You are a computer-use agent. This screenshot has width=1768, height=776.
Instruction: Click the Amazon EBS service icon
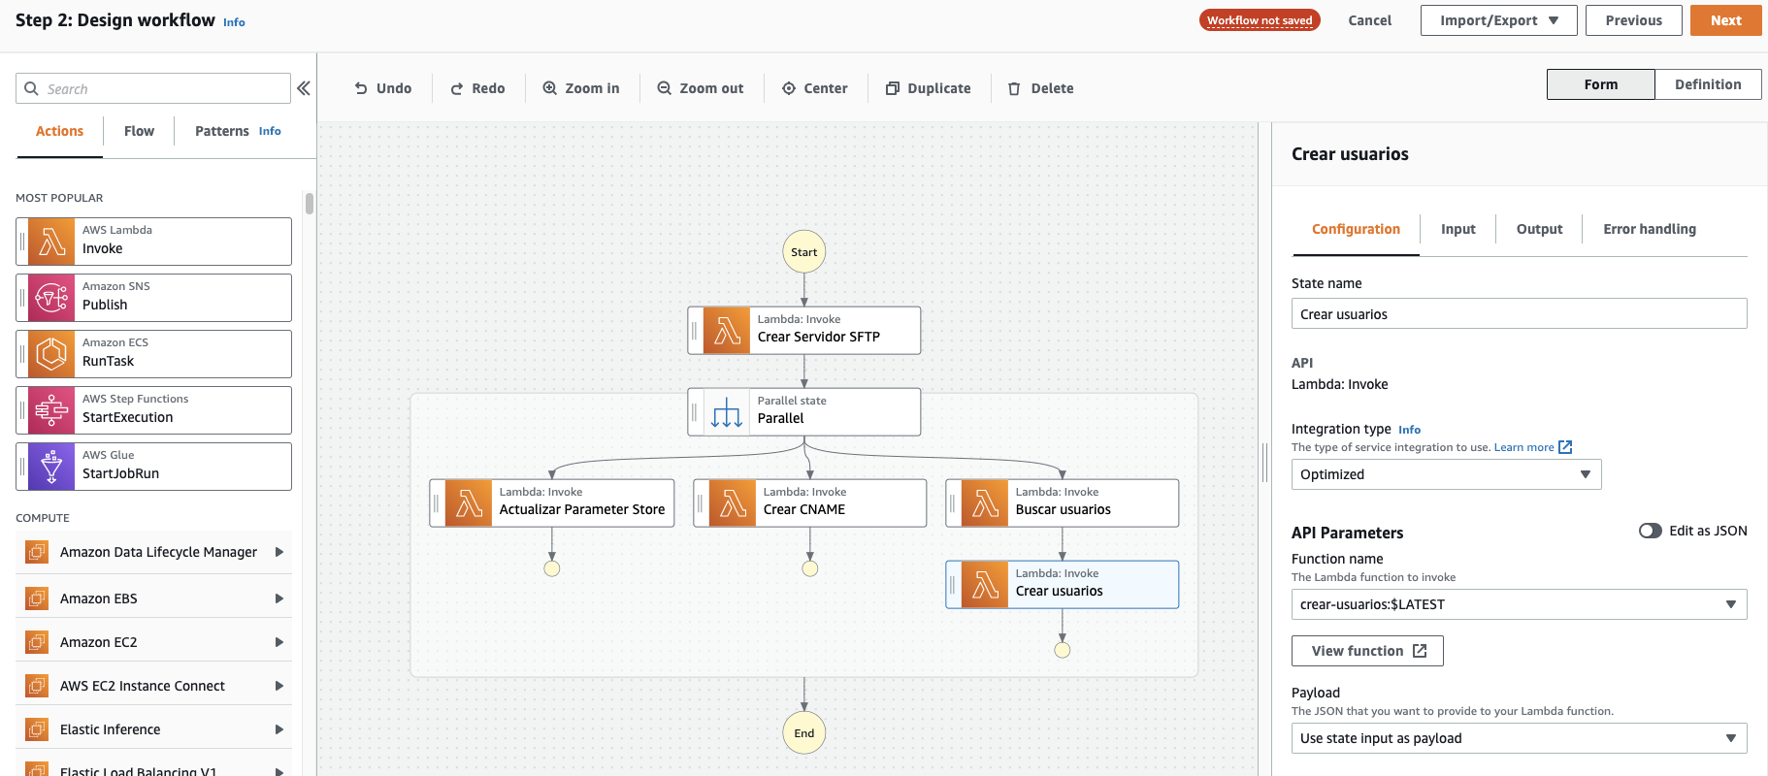click(37, 598)
